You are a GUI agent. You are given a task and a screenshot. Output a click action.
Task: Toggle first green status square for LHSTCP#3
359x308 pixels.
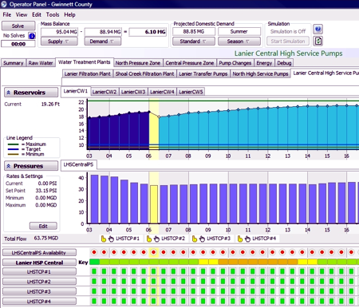(94, 291)
